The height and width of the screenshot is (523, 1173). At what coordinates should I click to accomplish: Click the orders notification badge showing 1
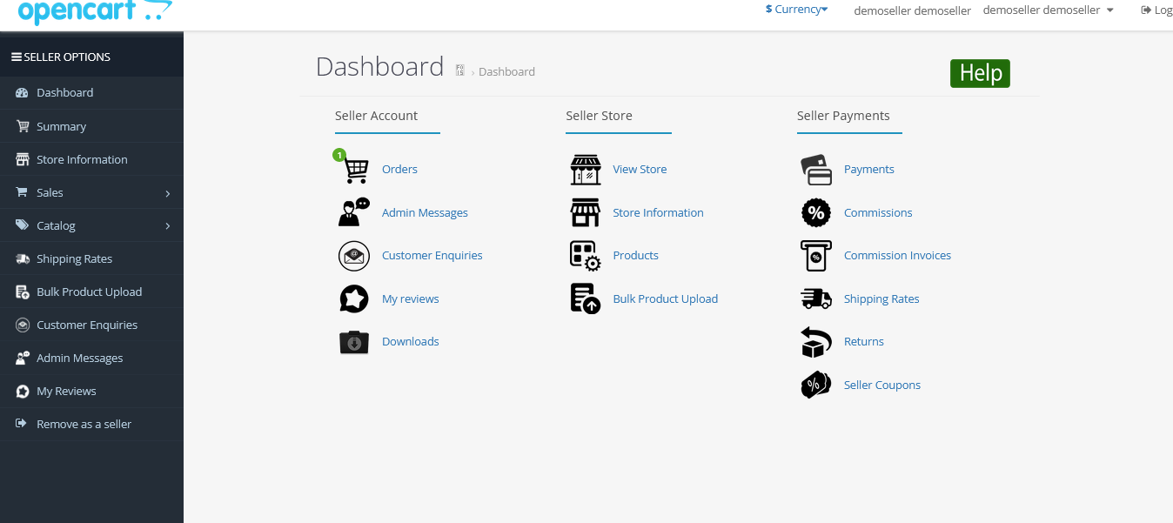(x=339, y=154)
